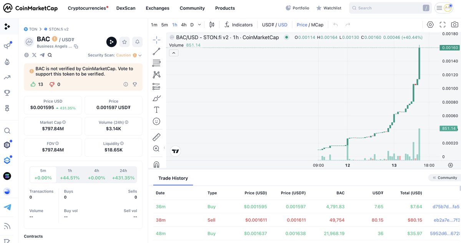Select the brush drawing tool
The height and width of the screenshot is (243, 461).
pos(156,98)
